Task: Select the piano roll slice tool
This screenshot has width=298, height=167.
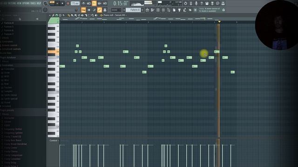Action: (86, 15)
